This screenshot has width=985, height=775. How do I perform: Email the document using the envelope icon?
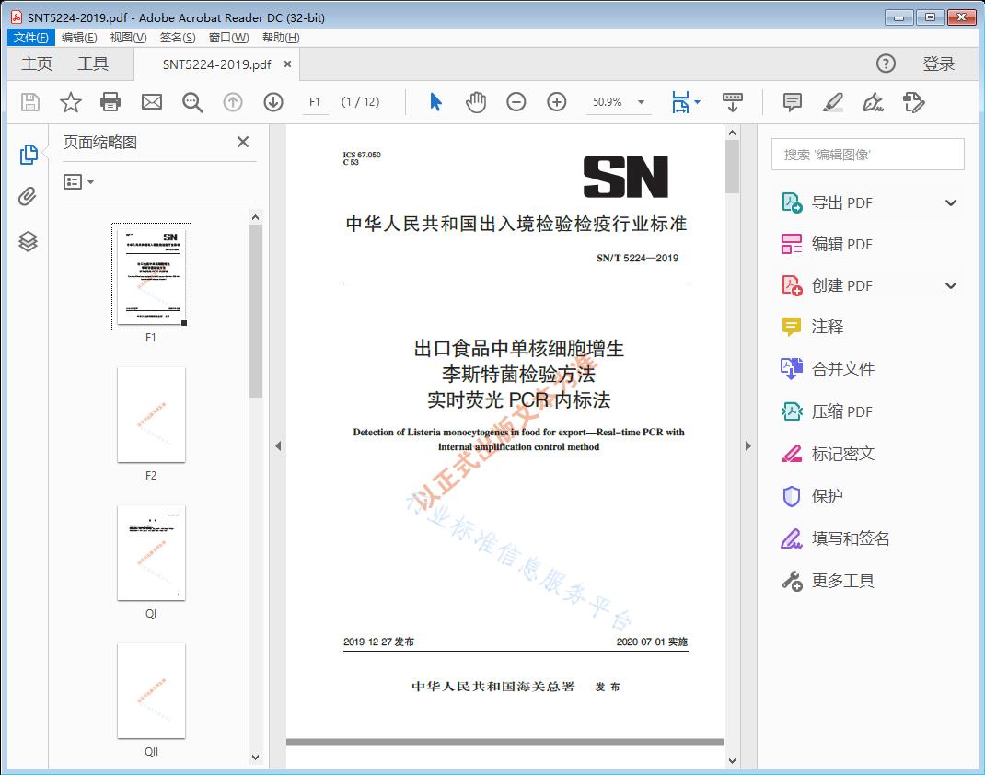tap(151, 102)
